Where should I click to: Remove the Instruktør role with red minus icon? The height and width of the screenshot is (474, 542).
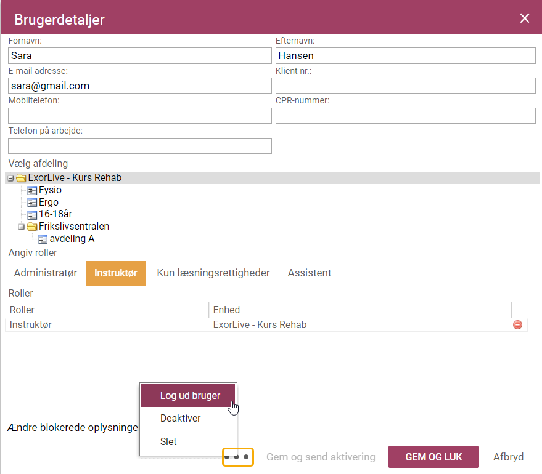tap(517, 324)
